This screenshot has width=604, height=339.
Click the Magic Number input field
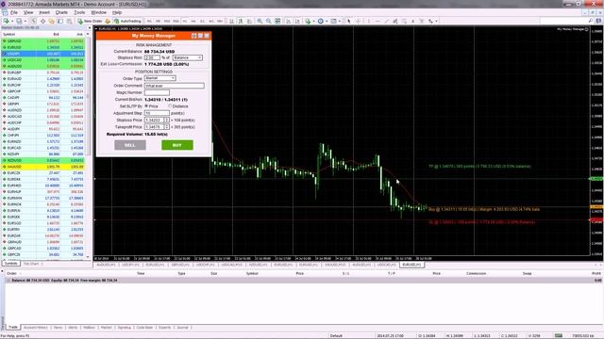pos(157,92)
